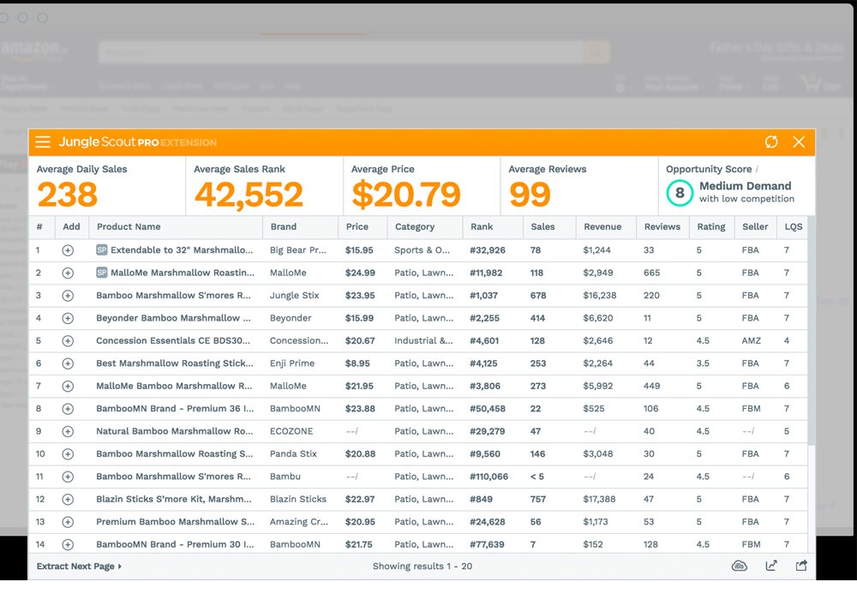The width and height of the screenshot is (857, 600).
Task: Sort table by Sales column header
Action: pos(542,227)
